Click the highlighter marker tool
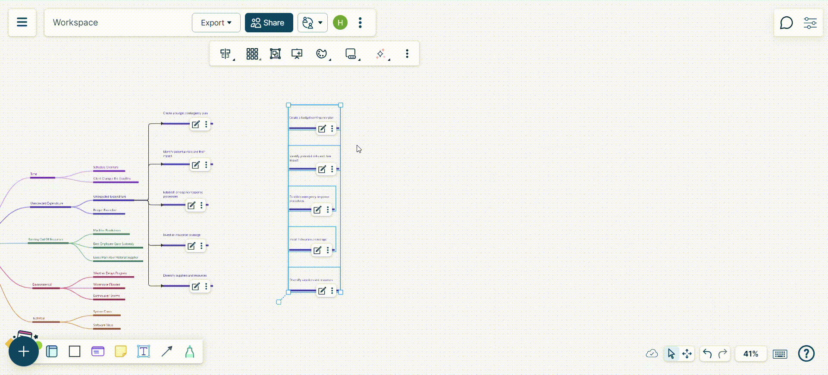828x375 pixels. click(190, 352)
